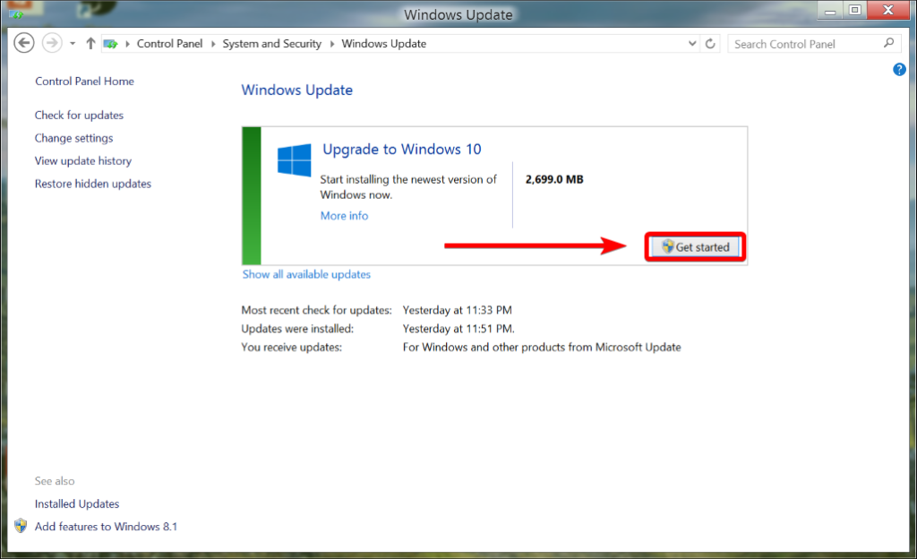Open Restore hidden updates
This screenshot has width=917, height=559.
pyautogui.click(x=93, y=184)
